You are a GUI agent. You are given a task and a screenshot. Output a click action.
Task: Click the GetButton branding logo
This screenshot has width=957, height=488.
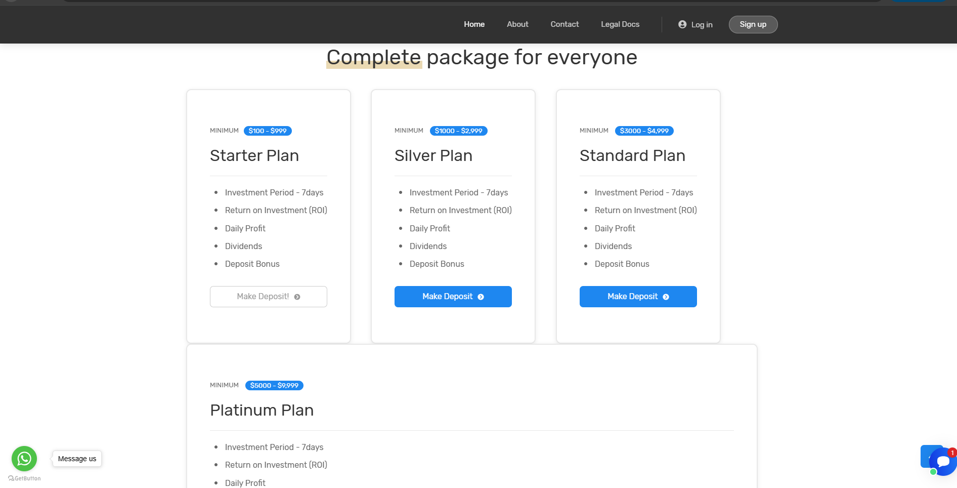(x=25, y=478)
